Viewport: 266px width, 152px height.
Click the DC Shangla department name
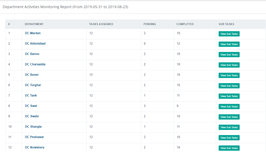coord(33,127)
